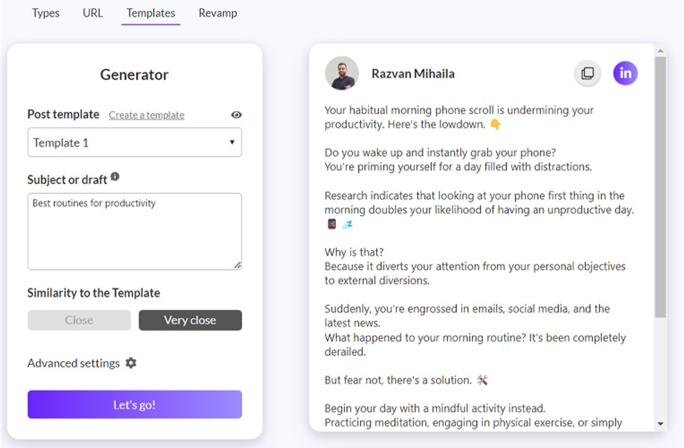Click into the Subject or draft text area
Image resolution: width=684 pixels, height=448 pixels.
pos(134,231)
